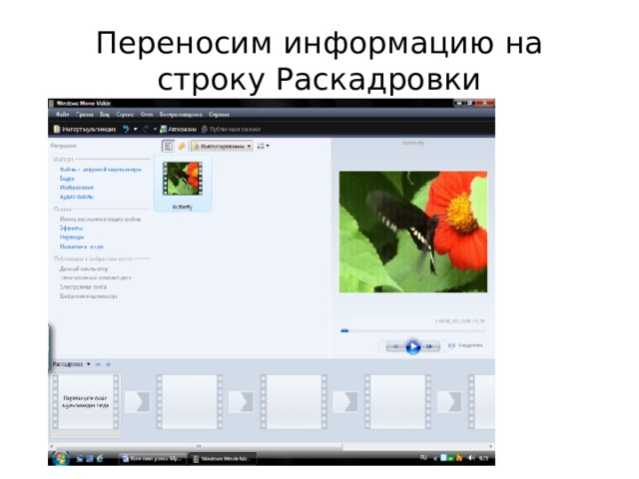Select the Butterfly video clip thumbnail
This screenshot has width=639, height=479.
coord(182,179)
